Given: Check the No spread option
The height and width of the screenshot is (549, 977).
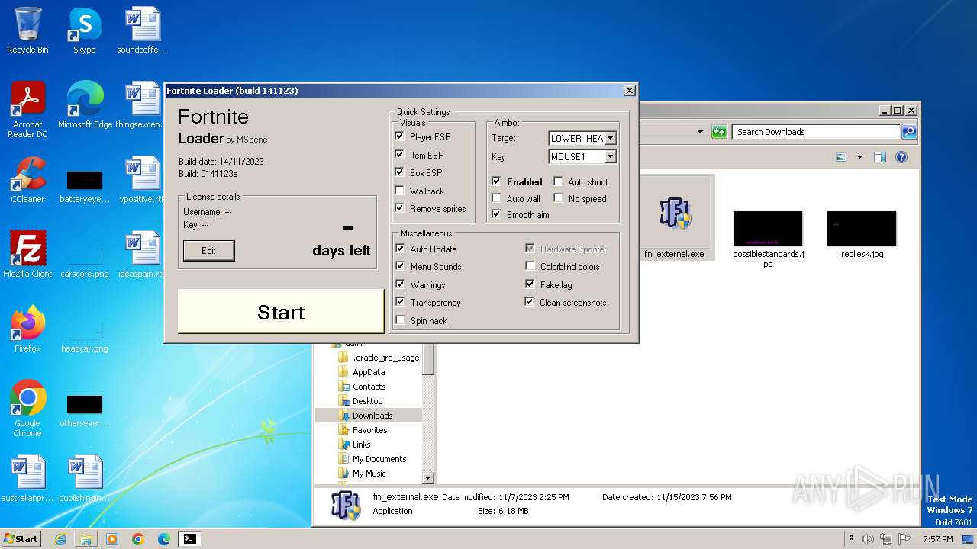Looking at the screenshot, I should (559, 198).
